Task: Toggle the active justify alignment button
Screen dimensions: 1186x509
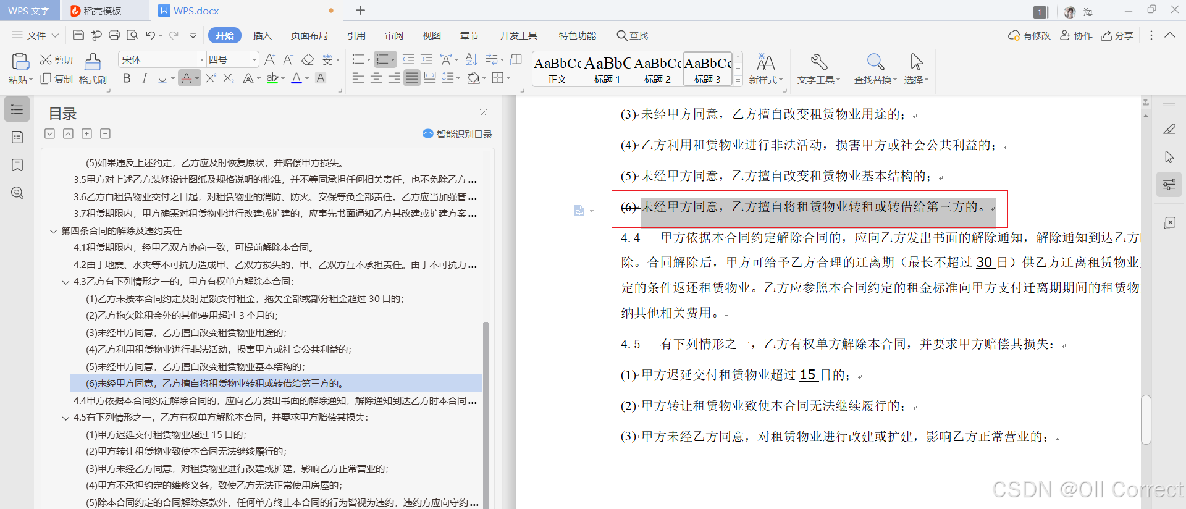Action: 412,78
